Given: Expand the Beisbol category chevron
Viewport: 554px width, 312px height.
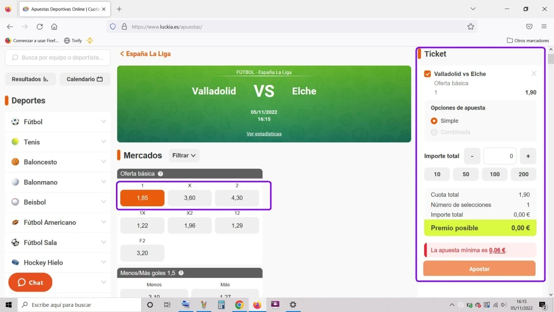Looking at the screenshot, I should tap(104, 202).
